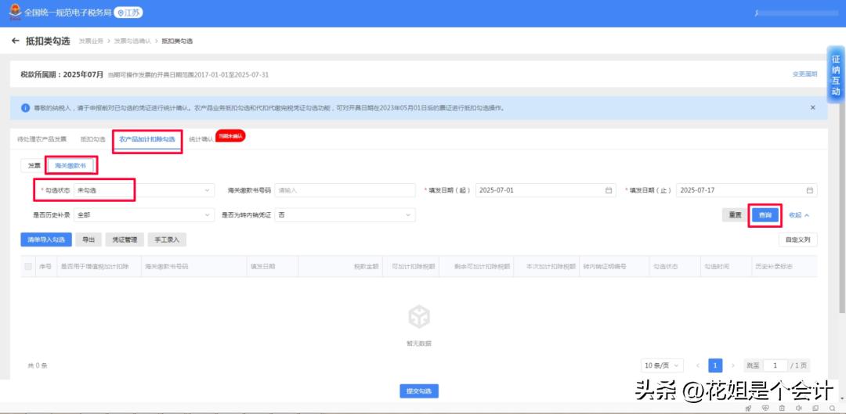The image size is (846, 414).
Task: Click page number 1 in pagination
Action: [x=715, y=365]
